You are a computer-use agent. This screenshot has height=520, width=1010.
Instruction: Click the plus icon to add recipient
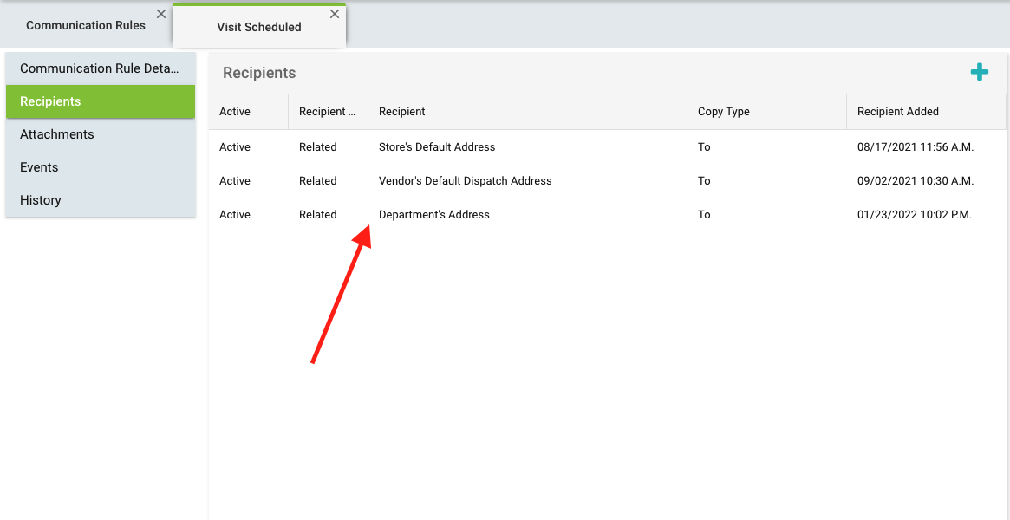(x=979, y=73)
